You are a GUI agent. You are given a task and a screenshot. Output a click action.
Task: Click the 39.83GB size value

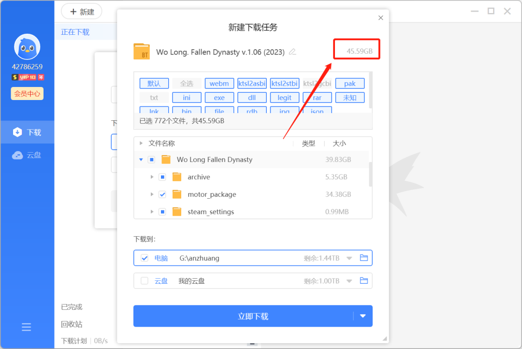point(338,160)
